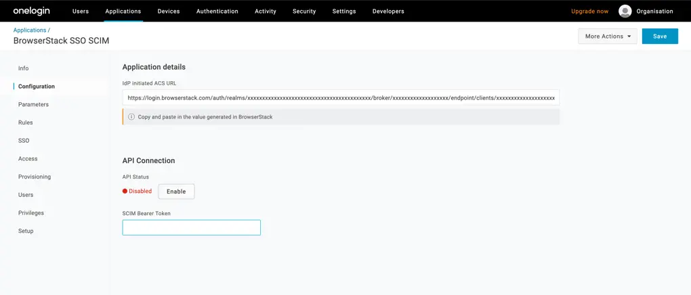Click the red Disabled status indicator
Image resolution: width=691 pixels, height=295 pixels.
(x=138, y=191)
